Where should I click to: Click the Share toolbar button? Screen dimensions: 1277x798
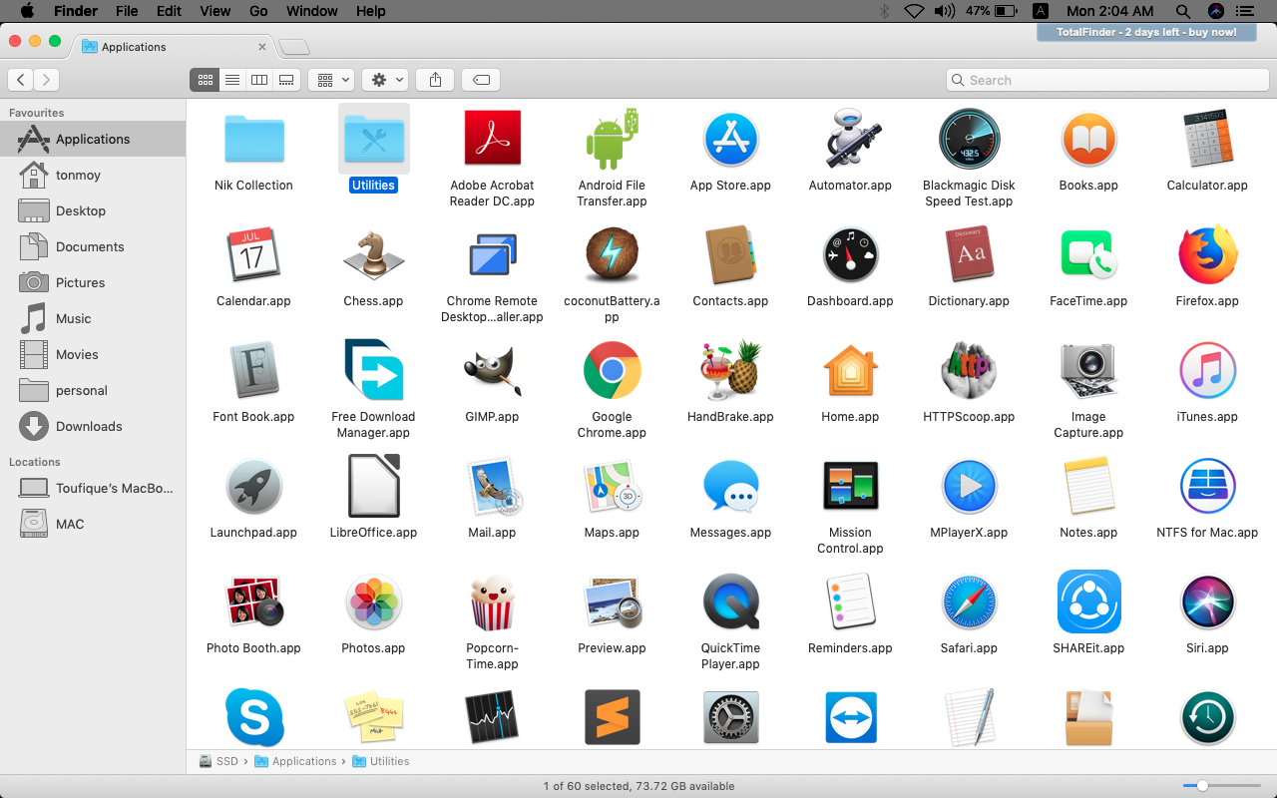coord(435,80)
